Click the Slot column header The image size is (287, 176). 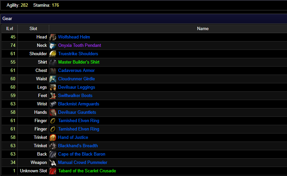point(33,28)
